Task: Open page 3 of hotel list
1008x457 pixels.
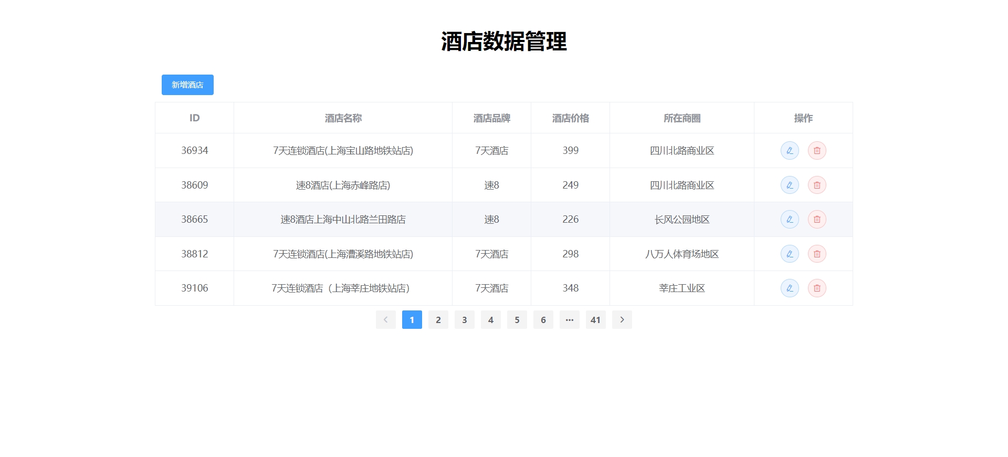Action: point(465,320)
